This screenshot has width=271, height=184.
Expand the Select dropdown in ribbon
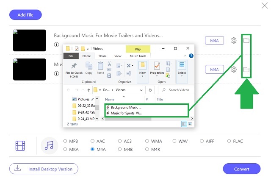[x=182, y=76]
